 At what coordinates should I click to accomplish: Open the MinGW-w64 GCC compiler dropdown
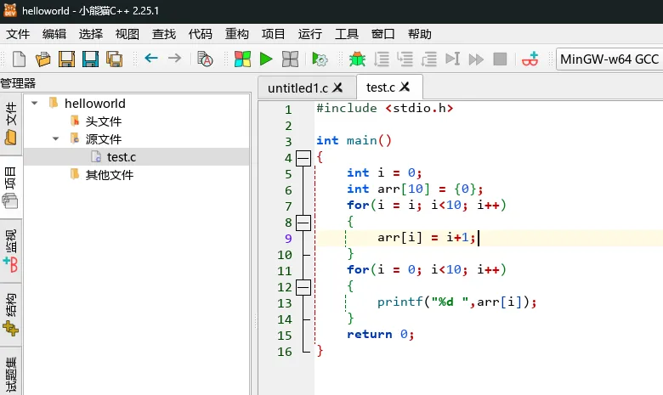tap(609, 59)
